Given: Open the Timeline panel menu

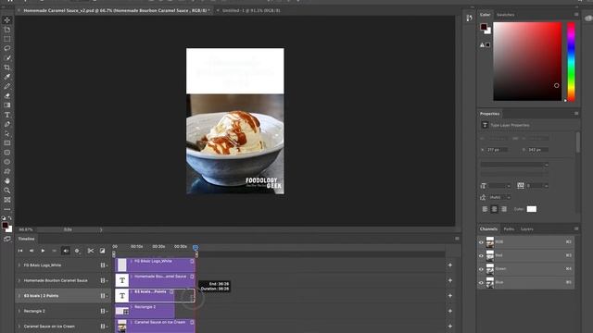Looking at the screenshot, I should pyautogui.click(x=457, y=239).
